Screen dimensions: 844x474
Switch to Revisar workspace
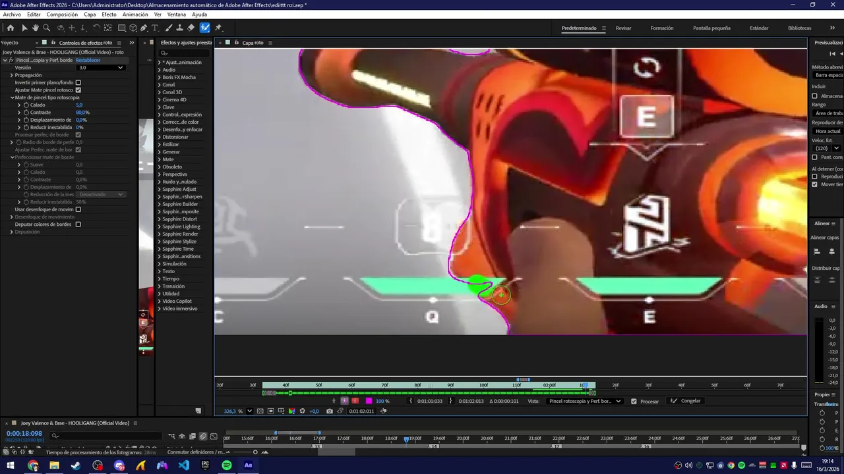pyautogui.click(x=623, y=28)
